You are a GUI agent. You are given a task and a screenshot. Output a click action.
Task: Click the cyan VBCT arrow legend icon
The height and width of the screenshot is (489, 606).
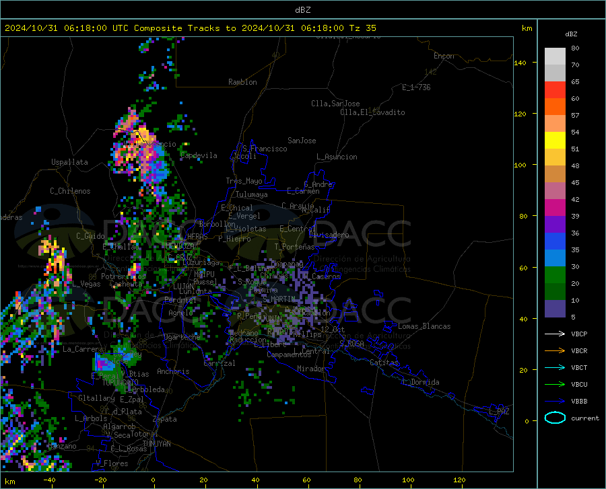coord(555,367)
